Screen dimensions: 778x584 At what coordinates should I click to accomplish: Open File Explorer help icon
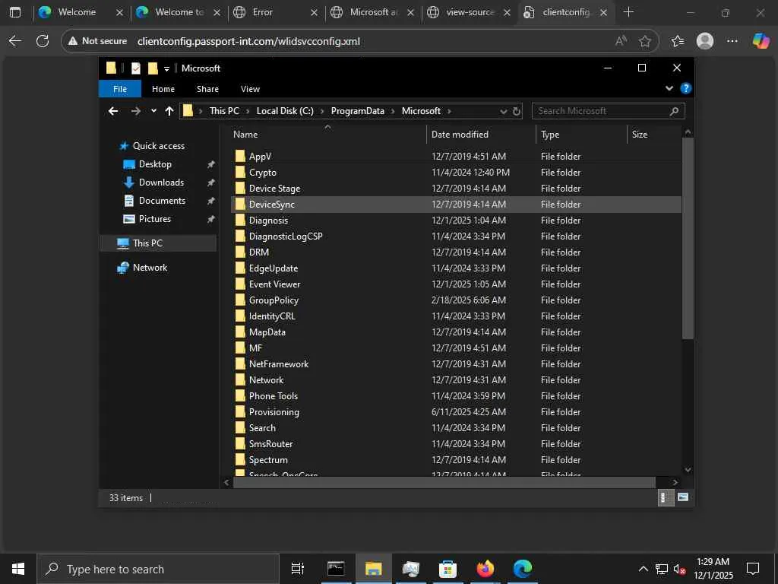coord(686,88)
